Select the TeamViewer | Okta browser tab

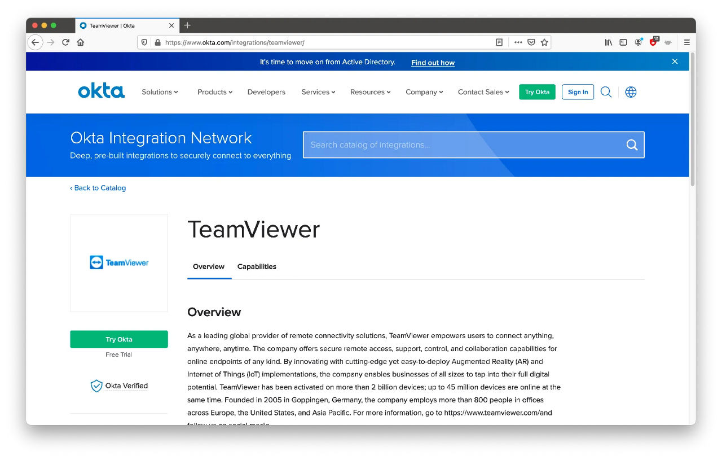127,25
